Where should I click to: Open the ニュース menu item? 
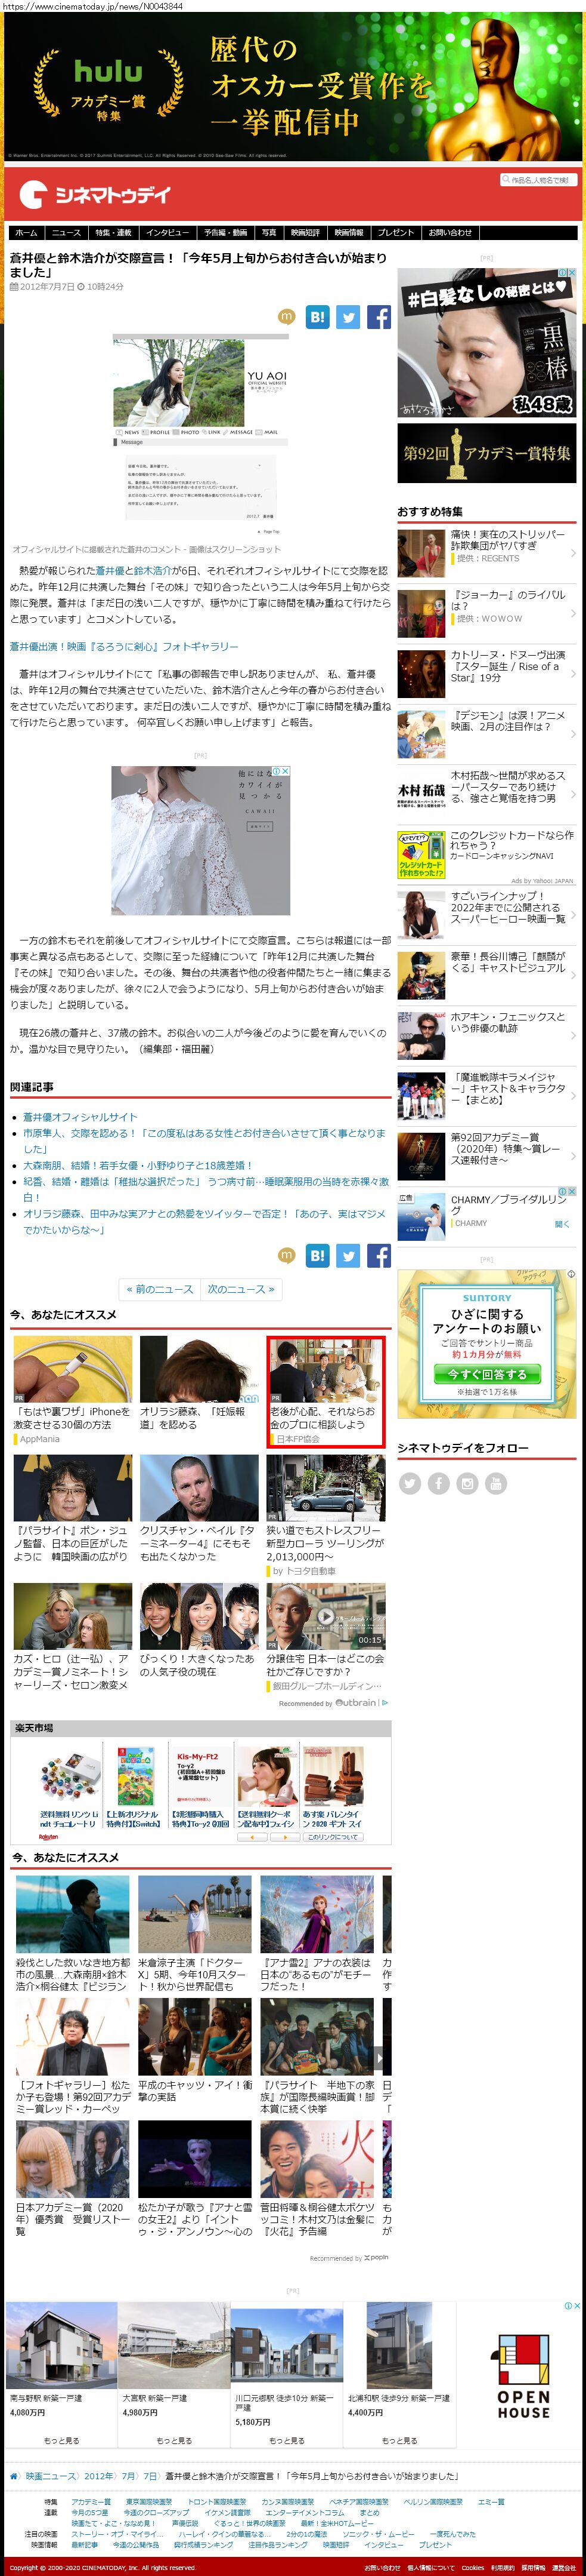click(x=66, y=232)
